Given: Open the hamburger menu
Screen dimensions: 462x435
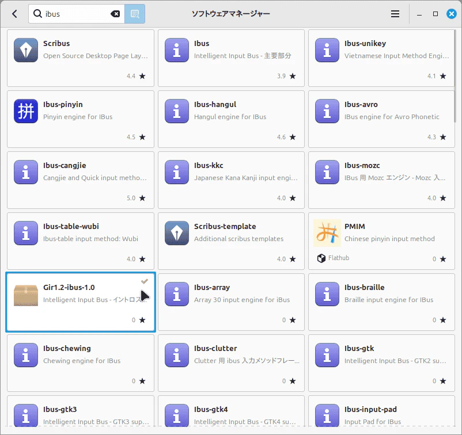Looking at the screenshot, I should pos(395,14).
